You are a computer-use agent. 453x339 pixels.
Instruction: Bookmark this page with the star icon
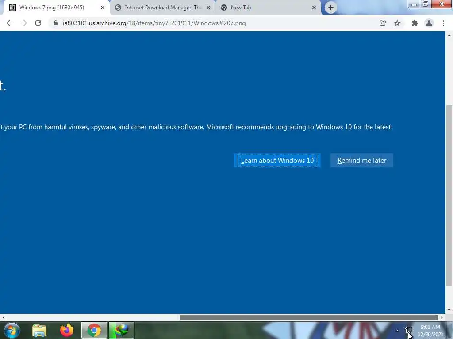pyautogui.click(x=397, y=23)
